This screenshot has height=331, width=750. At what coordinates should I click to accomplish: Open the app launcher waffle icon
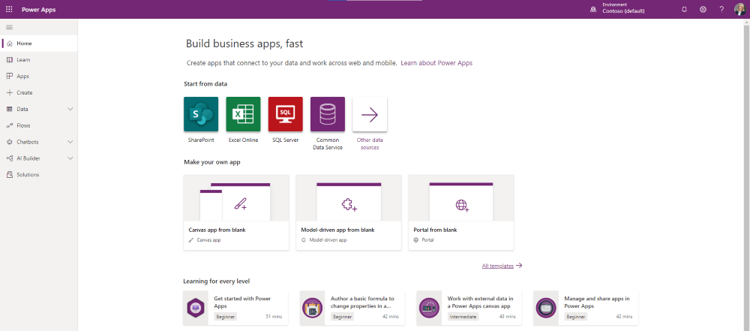(9, 9)
